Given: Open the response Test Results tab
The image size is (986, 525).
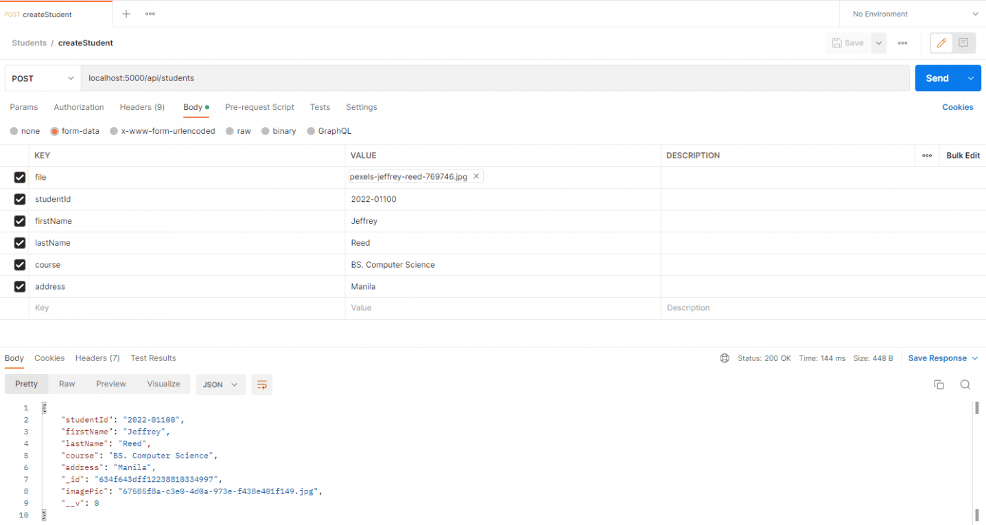Looking at the screenshot, I should (153, 358).
